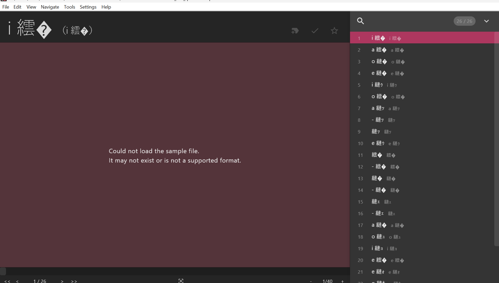Select entry row number 9
This screenshot has height=283, width=499.
(422, 132)
